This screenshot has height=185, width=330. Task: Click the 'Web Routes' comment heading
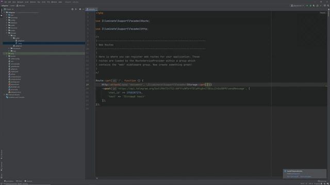(x=106, y=45)
